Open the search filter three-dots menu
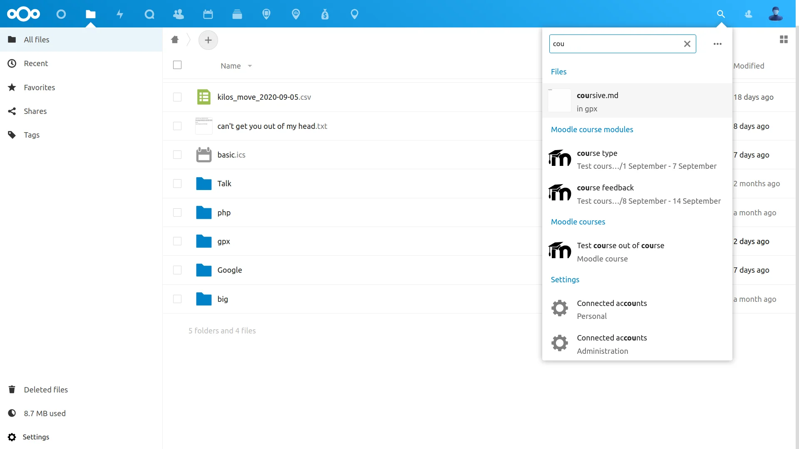Viewport: 799px width, 449px height. tap(717, 44)
